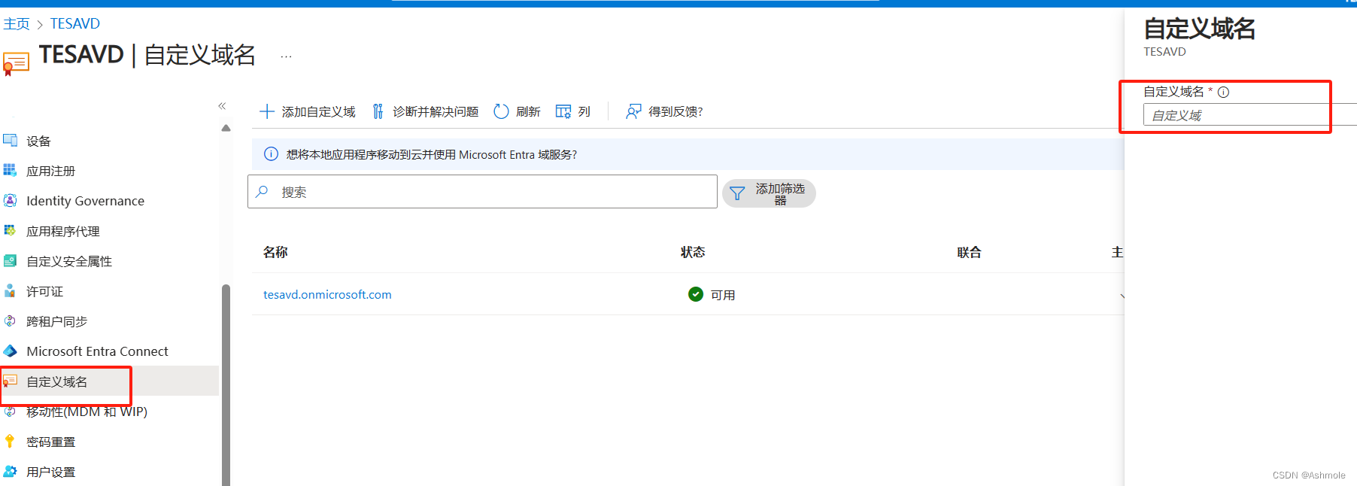Image resolution: width=1357 pixels, height=486 pixels.
Task: Click 诊断并解决问题 toolbar label
Action: click(x=436, y=111)
